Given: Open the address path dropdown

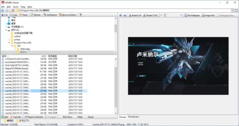Looking at the screenshot, I should tap(232, 10).
